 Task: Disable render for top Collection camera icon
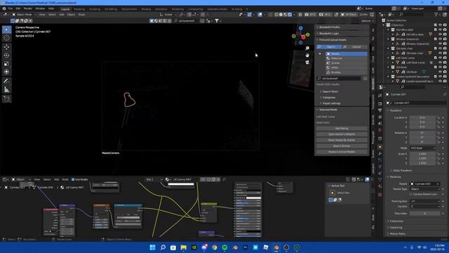(445, 25)
